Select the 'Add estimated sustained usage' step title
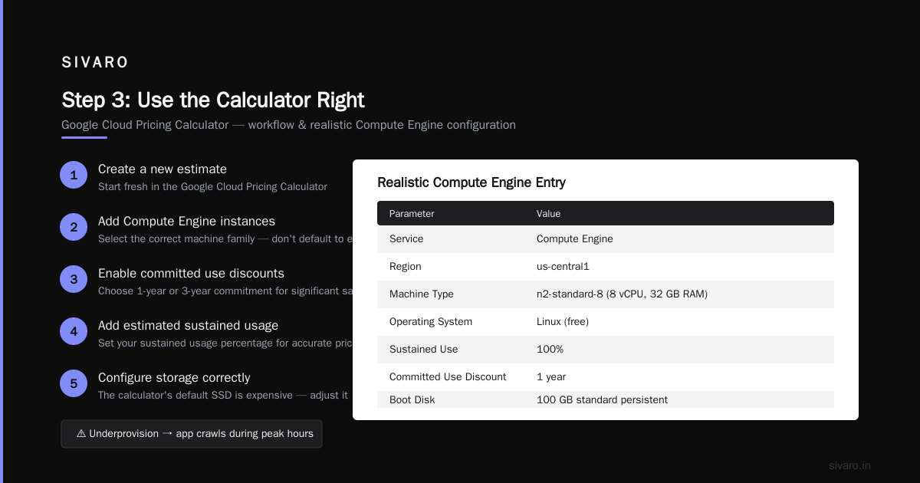The width and height of the screenshot is (920, 483). click(x=188, y=325)
